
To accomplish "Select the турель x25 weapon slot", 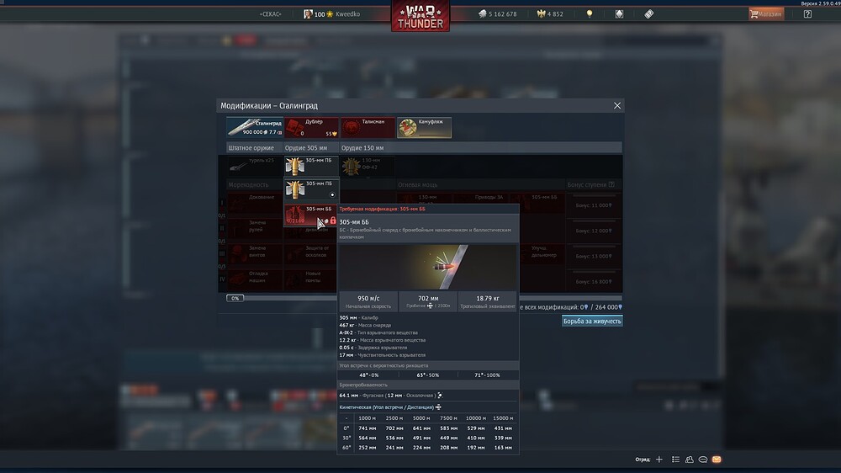I will [255, 166].
